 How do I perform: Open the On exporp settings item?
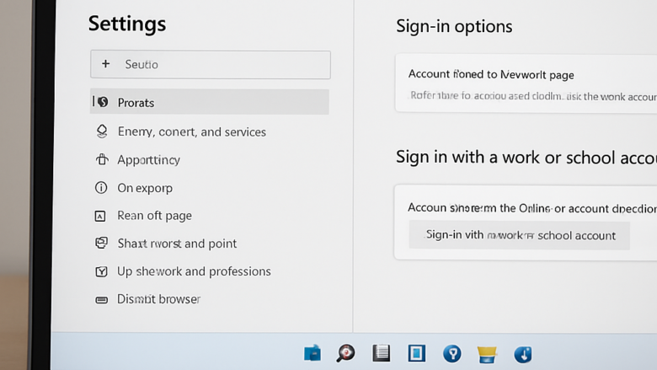click(x=145, y=188)
